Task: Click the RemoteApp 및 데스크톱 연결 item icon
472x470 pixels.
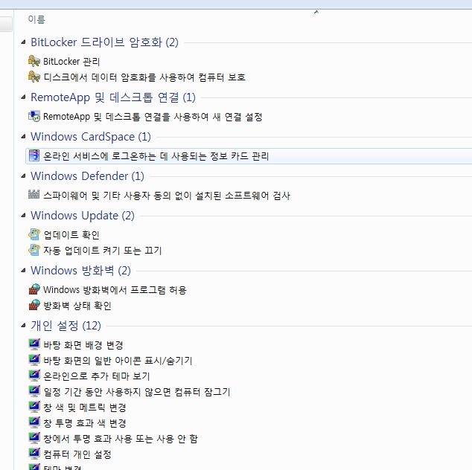Action: 34,116
